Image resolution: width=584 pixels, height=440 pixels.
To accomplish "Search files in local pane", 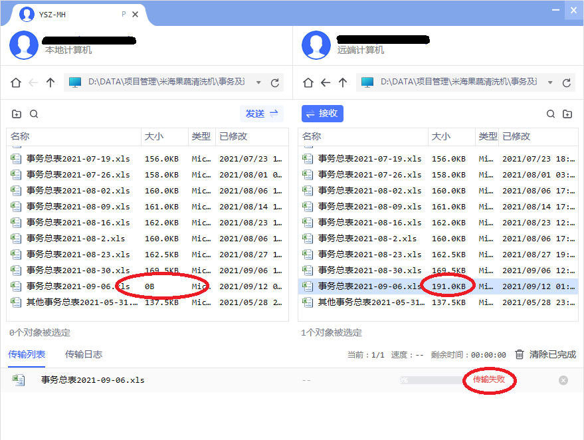I will (34, 114).
